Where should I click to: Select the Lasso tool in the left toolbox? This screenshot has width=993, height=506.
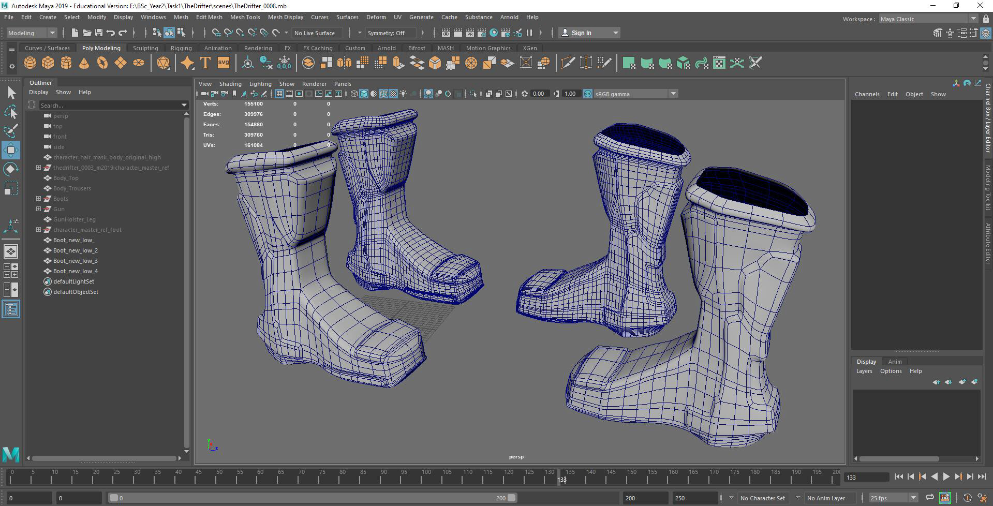click(11, 112)
